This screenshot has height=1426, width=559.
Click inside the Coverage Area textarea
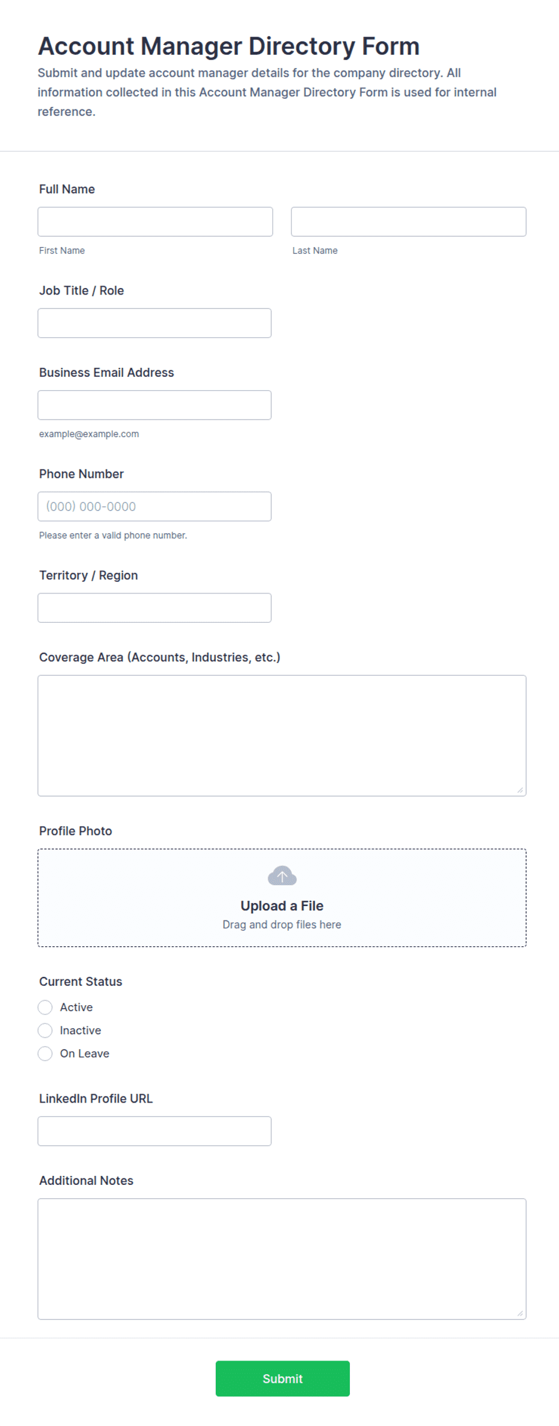point(282,736)
